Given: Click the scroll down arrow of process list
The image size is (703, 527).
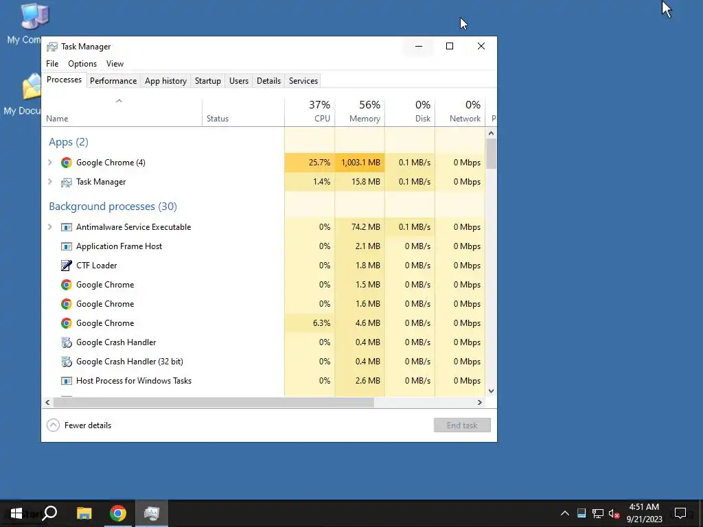Looking at the screenshot, I should pyautogui.click(x=492, y=390).
